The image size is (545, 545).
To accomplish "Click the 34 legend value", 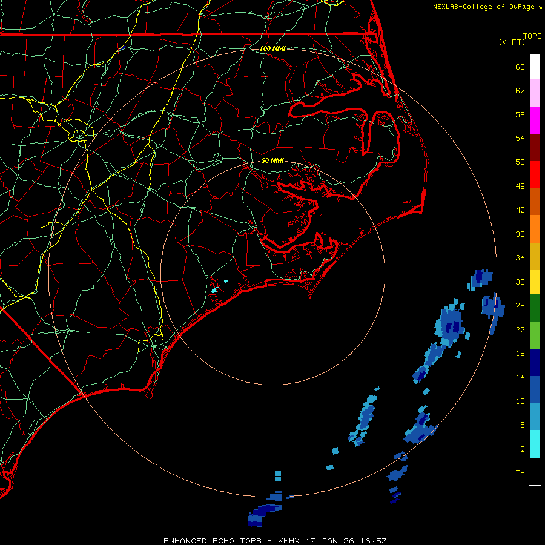I will pos(520,258).
